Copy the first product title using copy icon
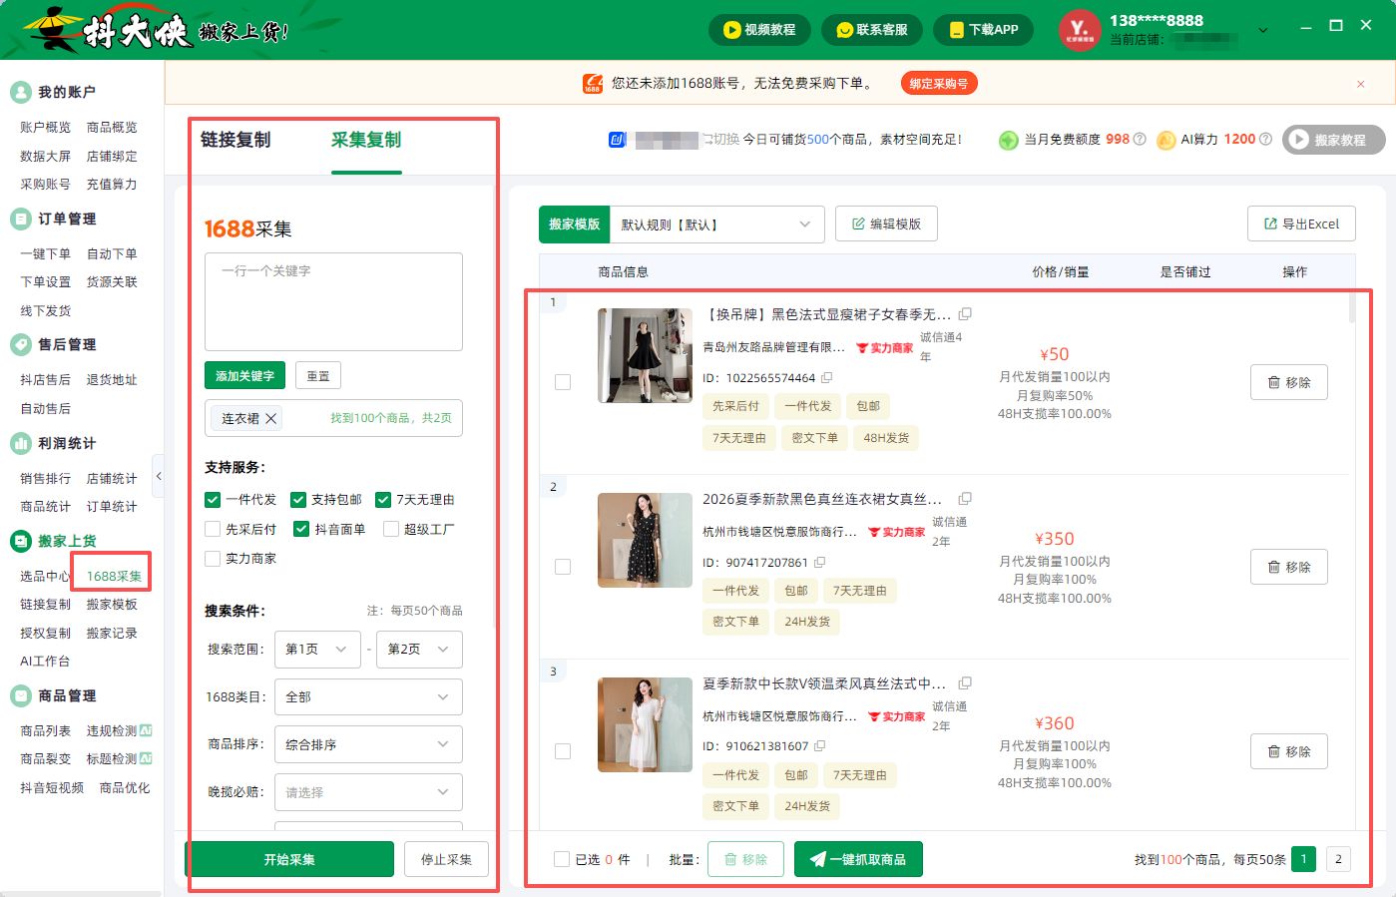Image resolution: width=1396 pixels, height=897 pixels. point(965,314)
